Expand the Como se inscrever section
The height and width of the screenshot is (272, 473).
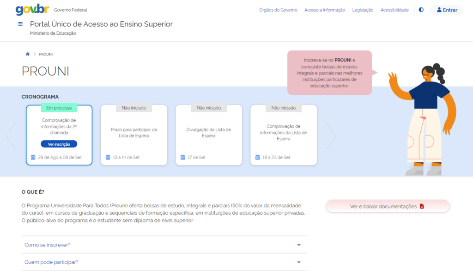point(164,245)
